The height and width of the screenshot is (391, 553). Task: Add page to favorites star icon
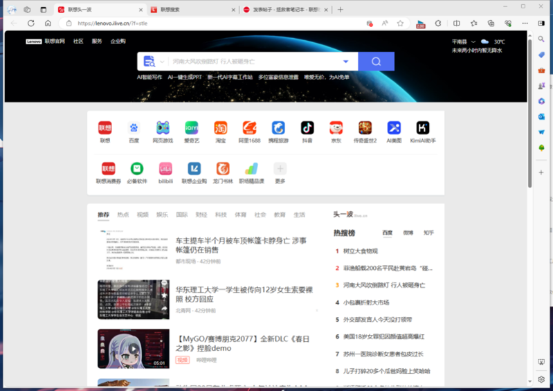click(400, 23)
